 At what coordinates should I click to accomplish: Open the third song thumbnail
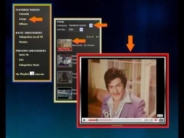(64, 77)
